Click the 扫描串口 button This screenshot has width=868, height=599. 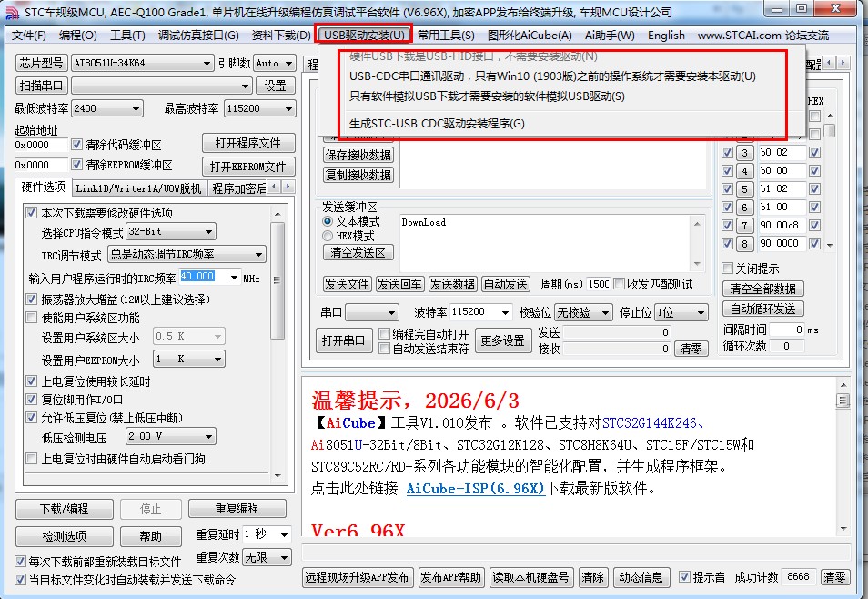click(42, 86)
